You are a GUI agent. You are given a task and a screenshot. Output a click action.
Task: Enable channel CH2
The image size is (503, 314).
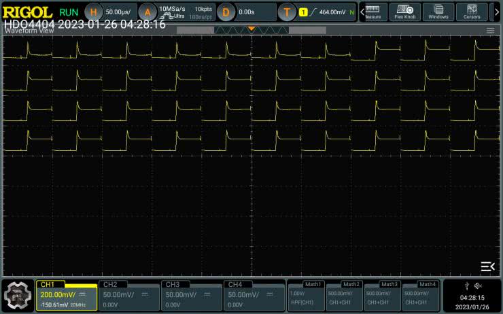click(129, 295)
